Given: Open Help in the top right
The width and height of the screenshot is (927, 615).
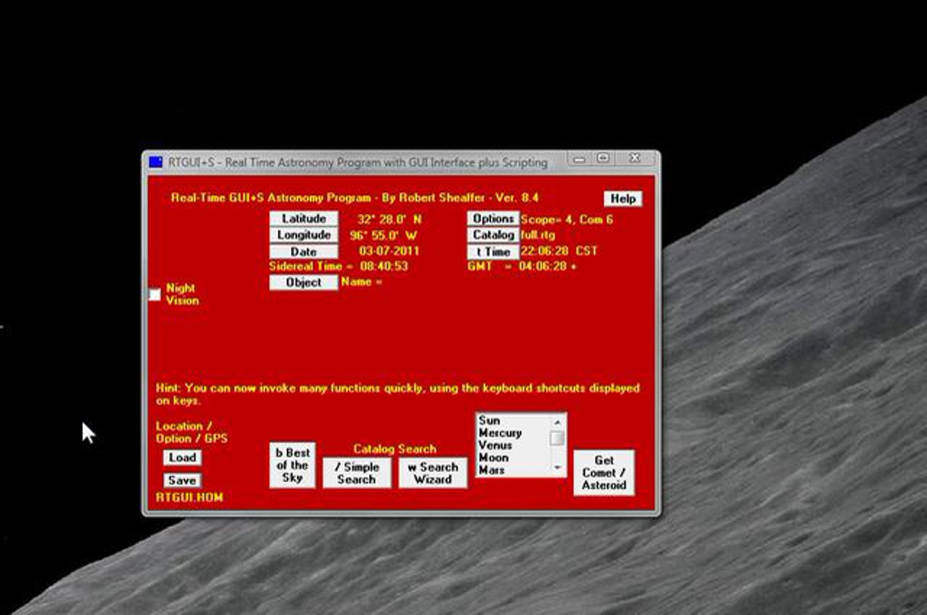Looking at the screenshot, I should coord(623,198).
